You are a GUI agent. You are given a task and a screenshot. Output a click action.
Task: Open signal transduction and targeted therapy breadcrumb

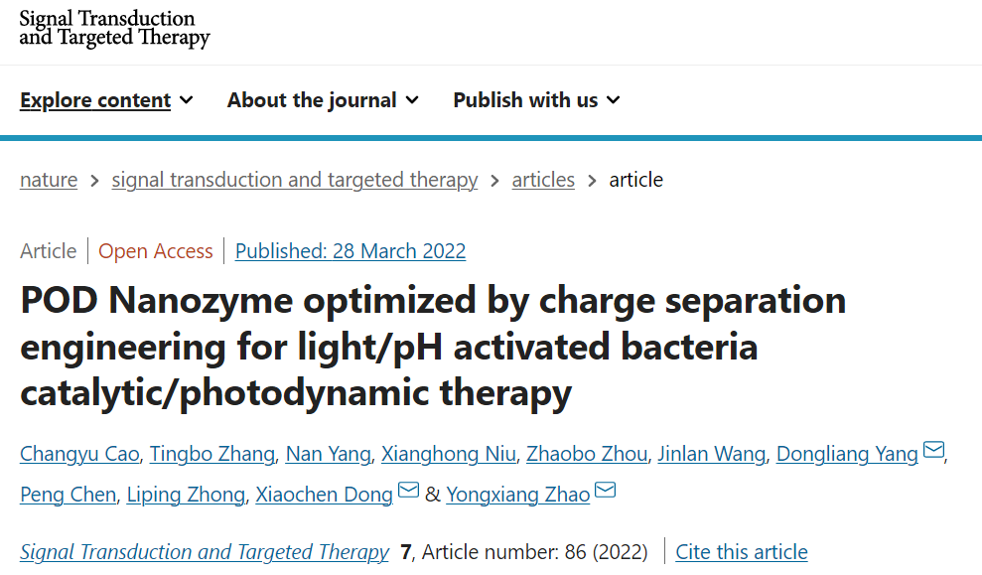294,180
